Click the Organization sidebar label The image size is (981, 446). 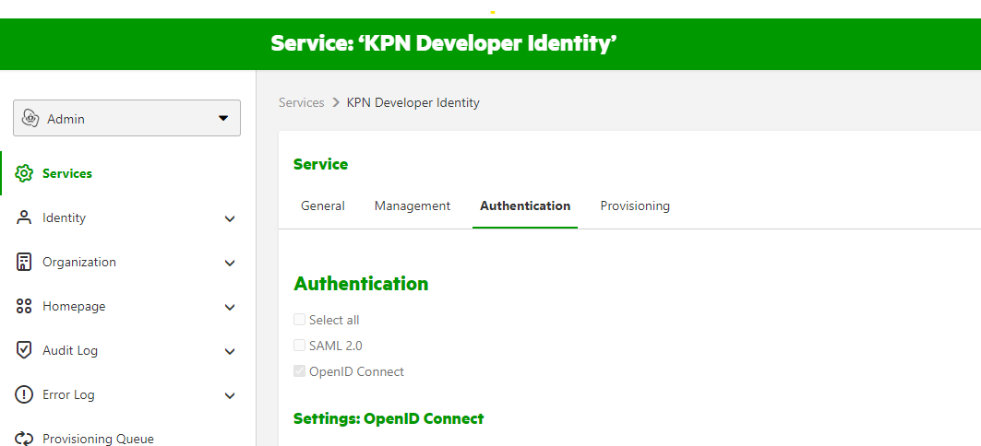click(78, 262)
